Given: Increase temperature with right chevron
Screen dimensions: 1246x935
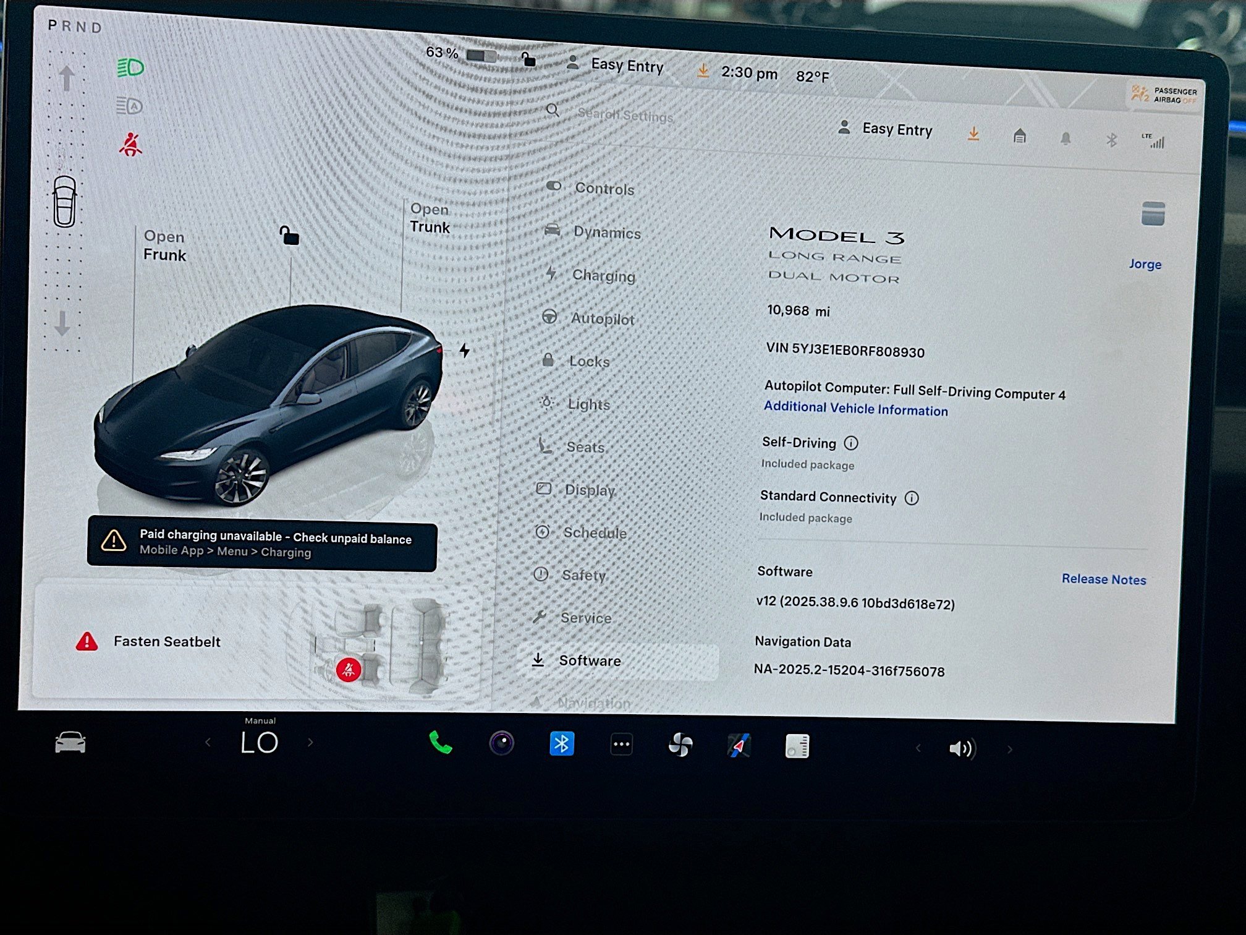Looking at the screenshot, I should 310,742.
